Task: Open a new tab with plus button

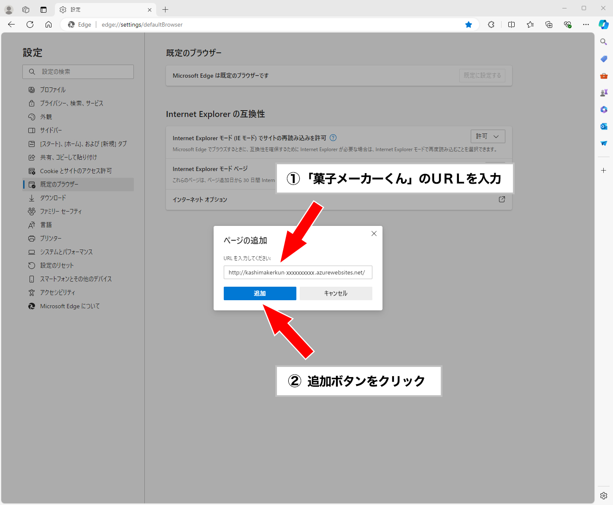Action: 165,9
